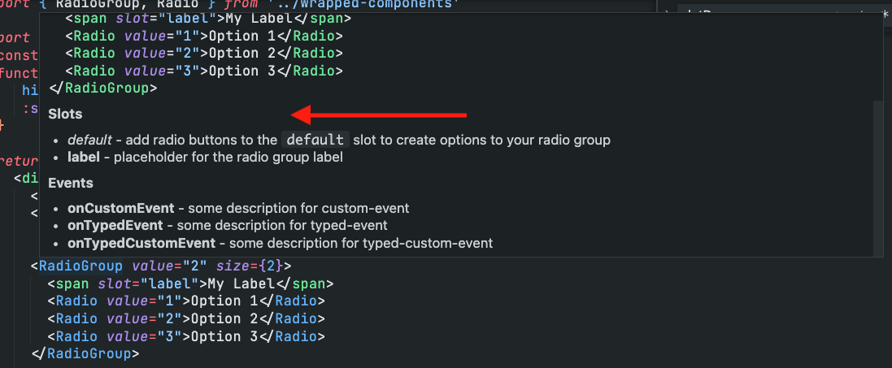
Task: Select the bold label slot entry
Action: click(84, 157)
